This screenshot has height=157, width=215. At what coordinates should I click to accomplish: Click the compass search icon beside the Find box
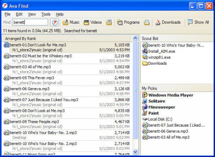coord(54,22)
